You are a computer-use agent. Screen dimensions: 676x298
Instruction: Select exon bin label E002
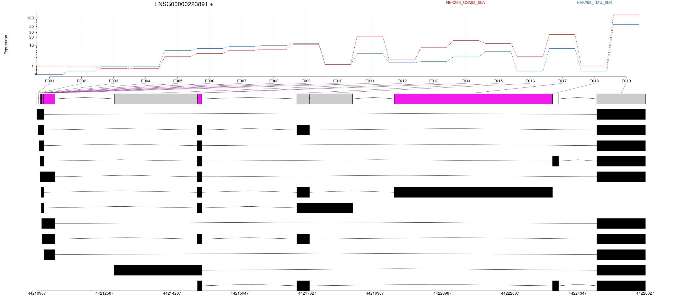click(81, 81)
